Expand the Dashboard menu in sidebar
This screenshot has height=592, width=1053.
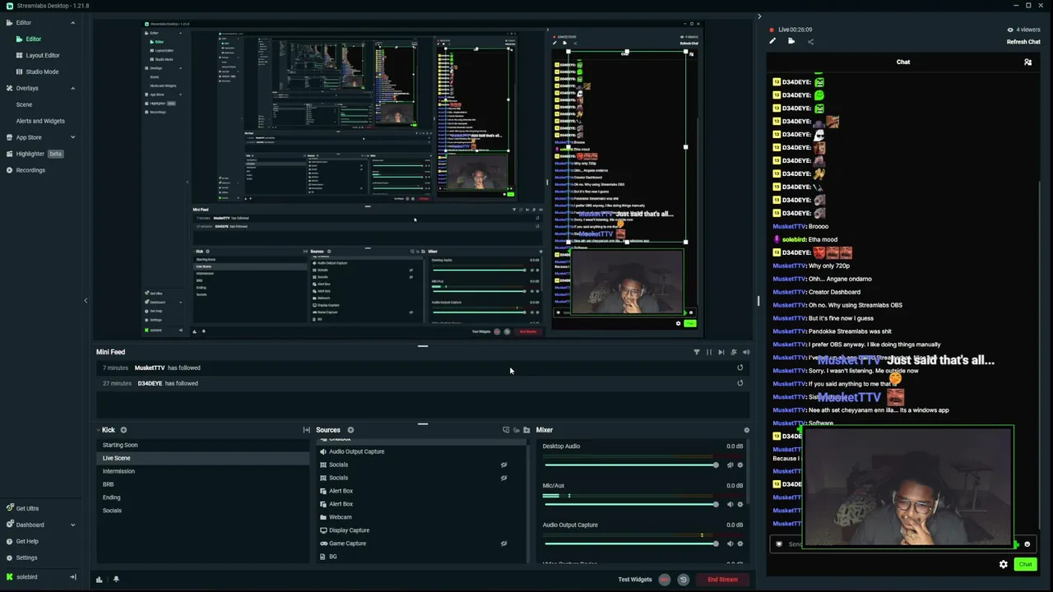(x=72, y=525)
